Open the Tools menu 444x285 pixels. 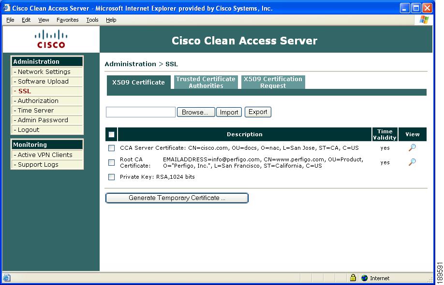pos(92,20)
